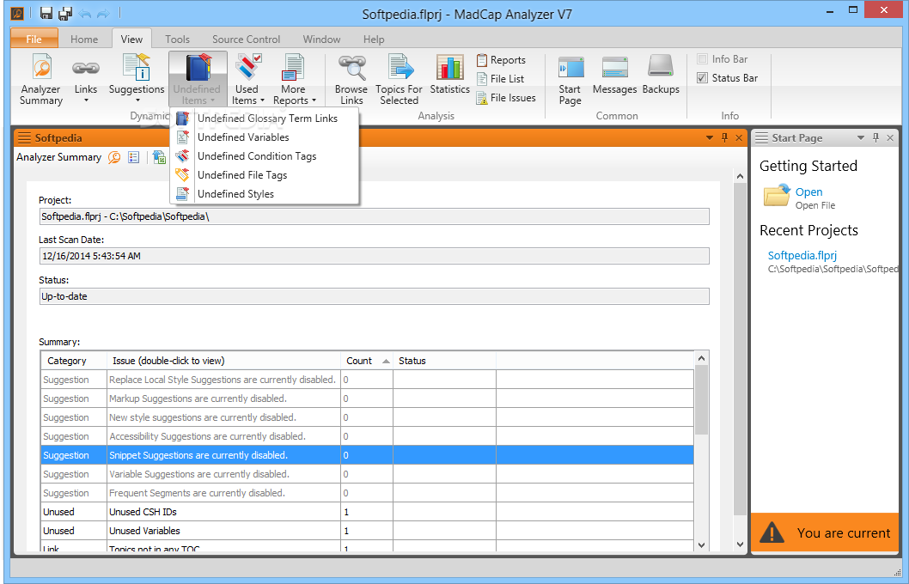Screen dimensions: 909x584
Task: Disable the Status Bar checkbox
Action: (x=703, y=77)
